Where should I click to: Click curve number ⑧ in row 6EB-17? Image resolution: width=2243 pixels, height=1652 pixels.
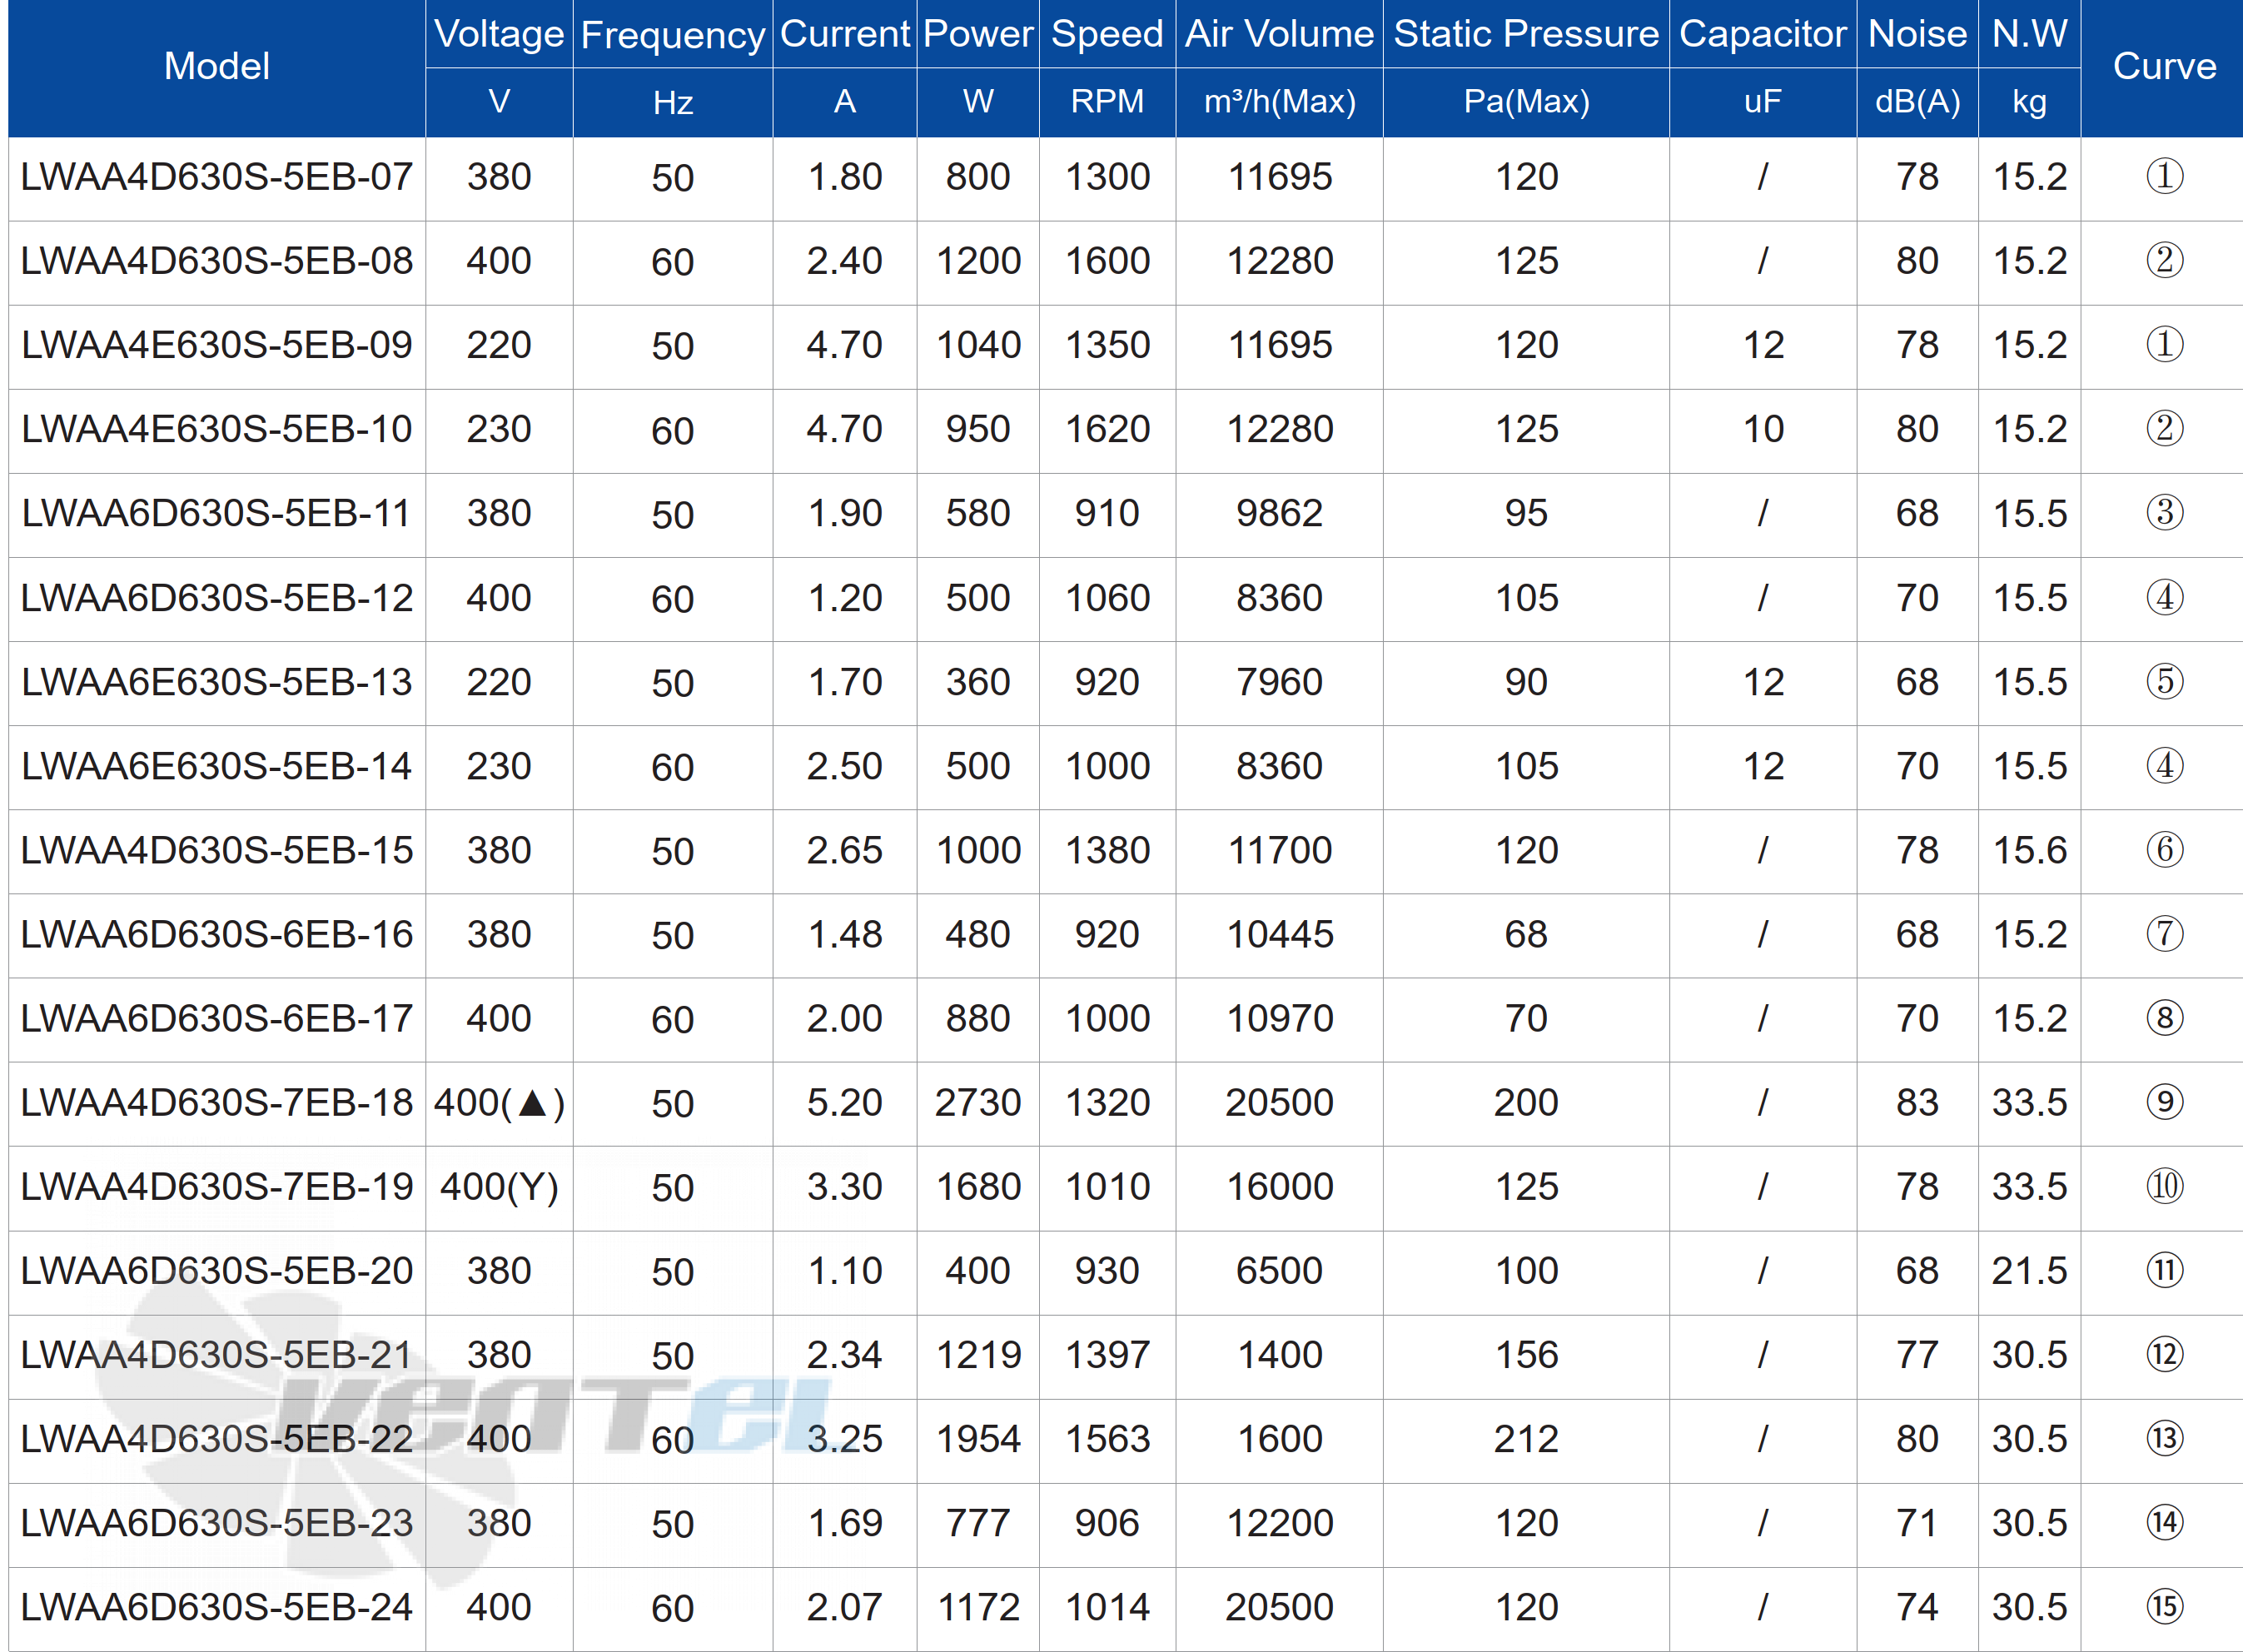tap(2165, 1018)
